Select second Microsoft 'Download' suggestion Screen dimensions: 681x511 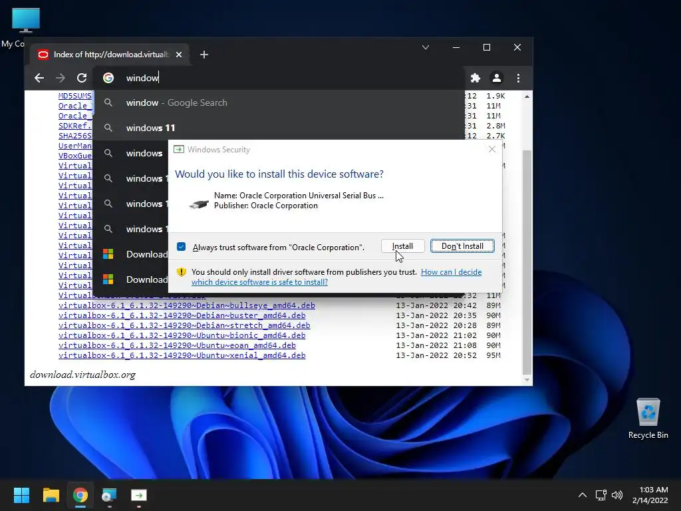coord(131,279)
